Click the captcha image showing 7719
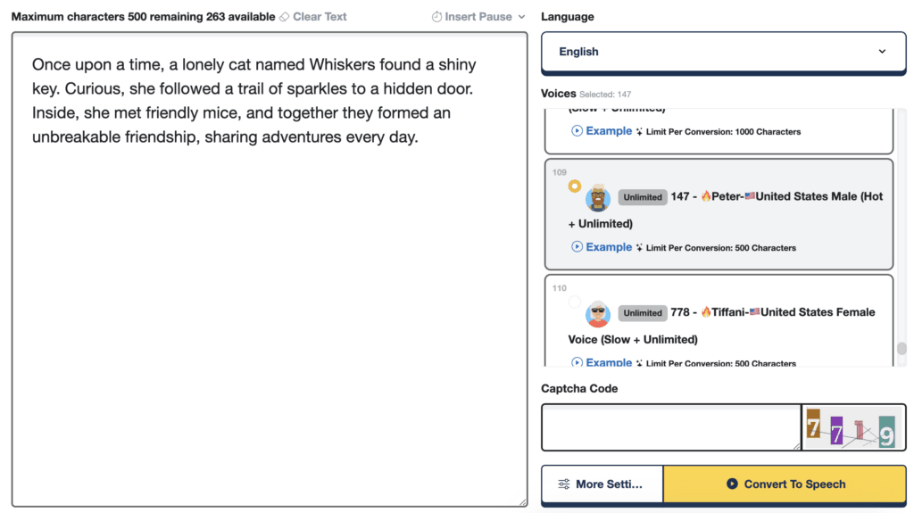This screenshot has height=513, width=914. point(853,427)
